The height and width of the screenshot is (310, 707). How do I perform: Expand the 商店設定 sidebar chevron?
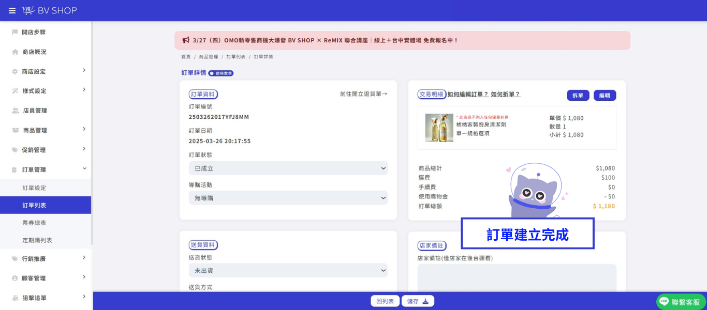pos(84,70)
